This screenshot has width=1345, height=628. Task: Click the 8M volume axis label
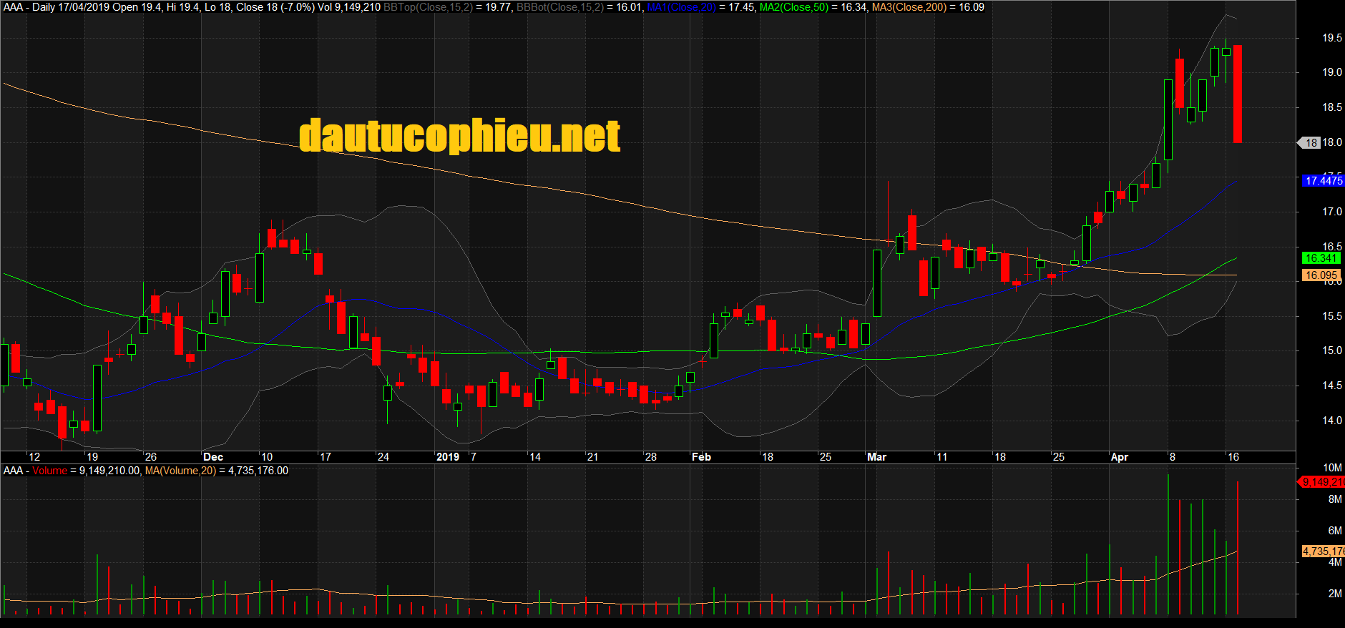tap(1335, 499)
